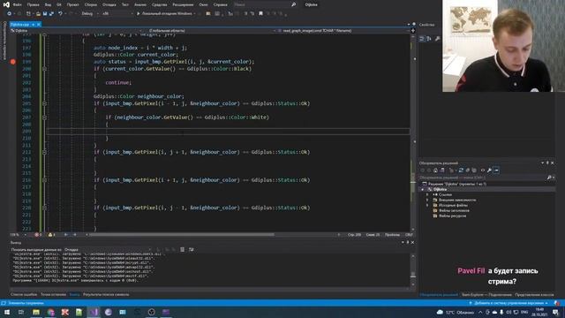Screen dimensions: 565x318
Task: Collapse the Dijkstra project node
Action: (x=423, y=189)
